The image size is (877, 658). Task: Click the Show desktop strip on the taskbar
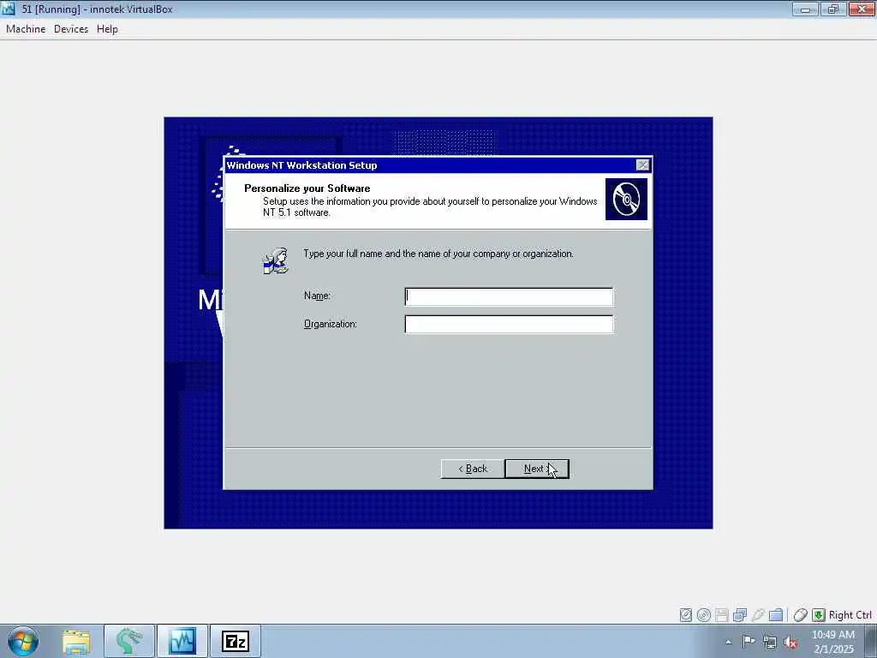(x=871, y=641)
